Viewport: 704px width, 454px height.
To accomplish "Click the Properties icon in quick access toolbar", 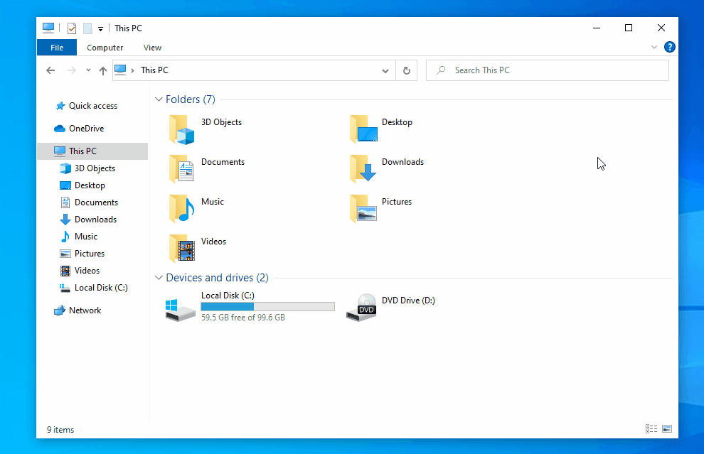I will click(72, 28).
